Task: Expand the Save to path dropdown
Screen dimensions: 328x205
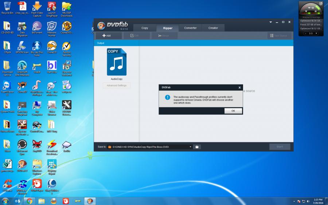Action: coord(190,147)
